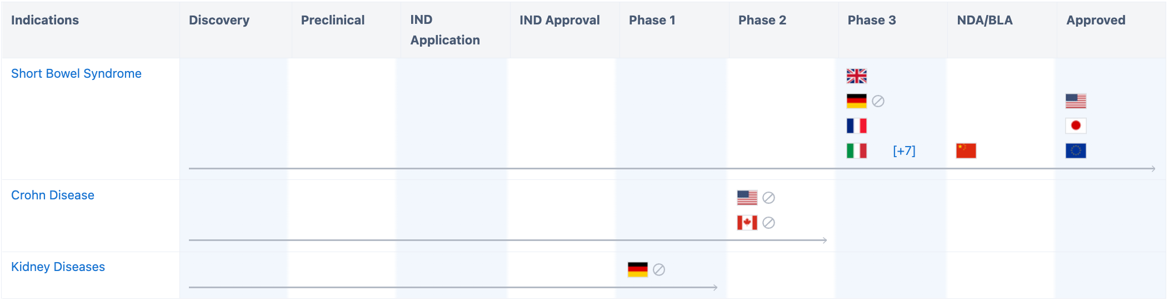Click the Indications column header

[x=45, y=21]
